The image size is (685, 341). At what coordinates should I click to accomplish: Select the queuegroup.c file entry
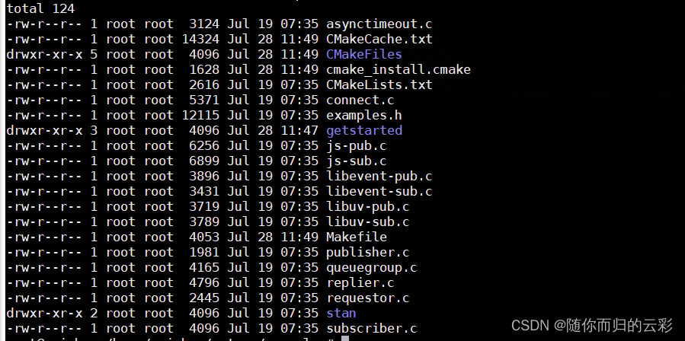[371, 267]
